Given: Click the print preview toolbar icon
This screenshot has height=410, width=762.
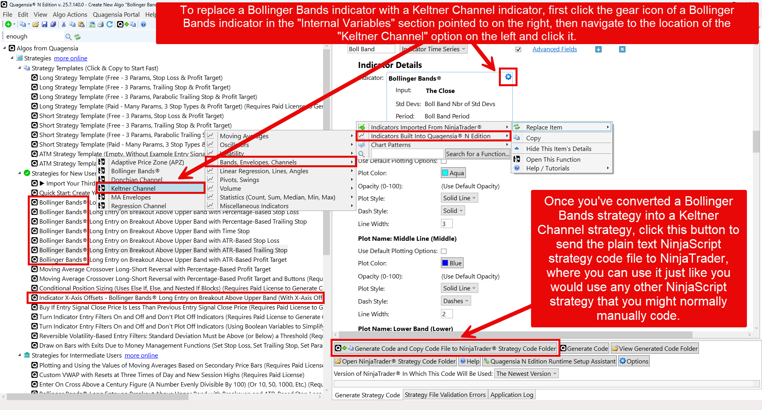Looking at the screenshot, I should pos(92,24).
